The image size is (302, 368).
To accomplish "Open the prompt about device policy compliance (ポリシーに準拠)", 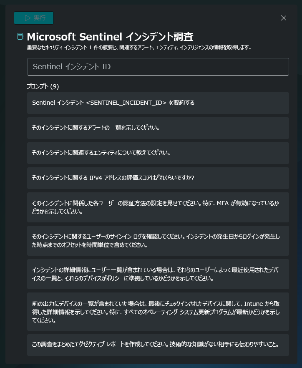I will click(x=158, y=274).
